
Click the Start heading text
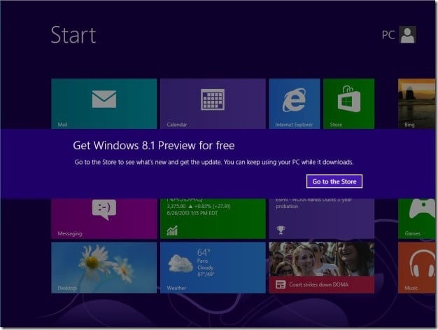click(x=73, y=35)
